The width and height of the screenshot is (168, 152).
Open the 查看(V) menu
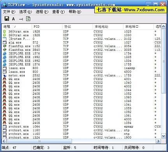pyautogui.click(x=58, y=12)
